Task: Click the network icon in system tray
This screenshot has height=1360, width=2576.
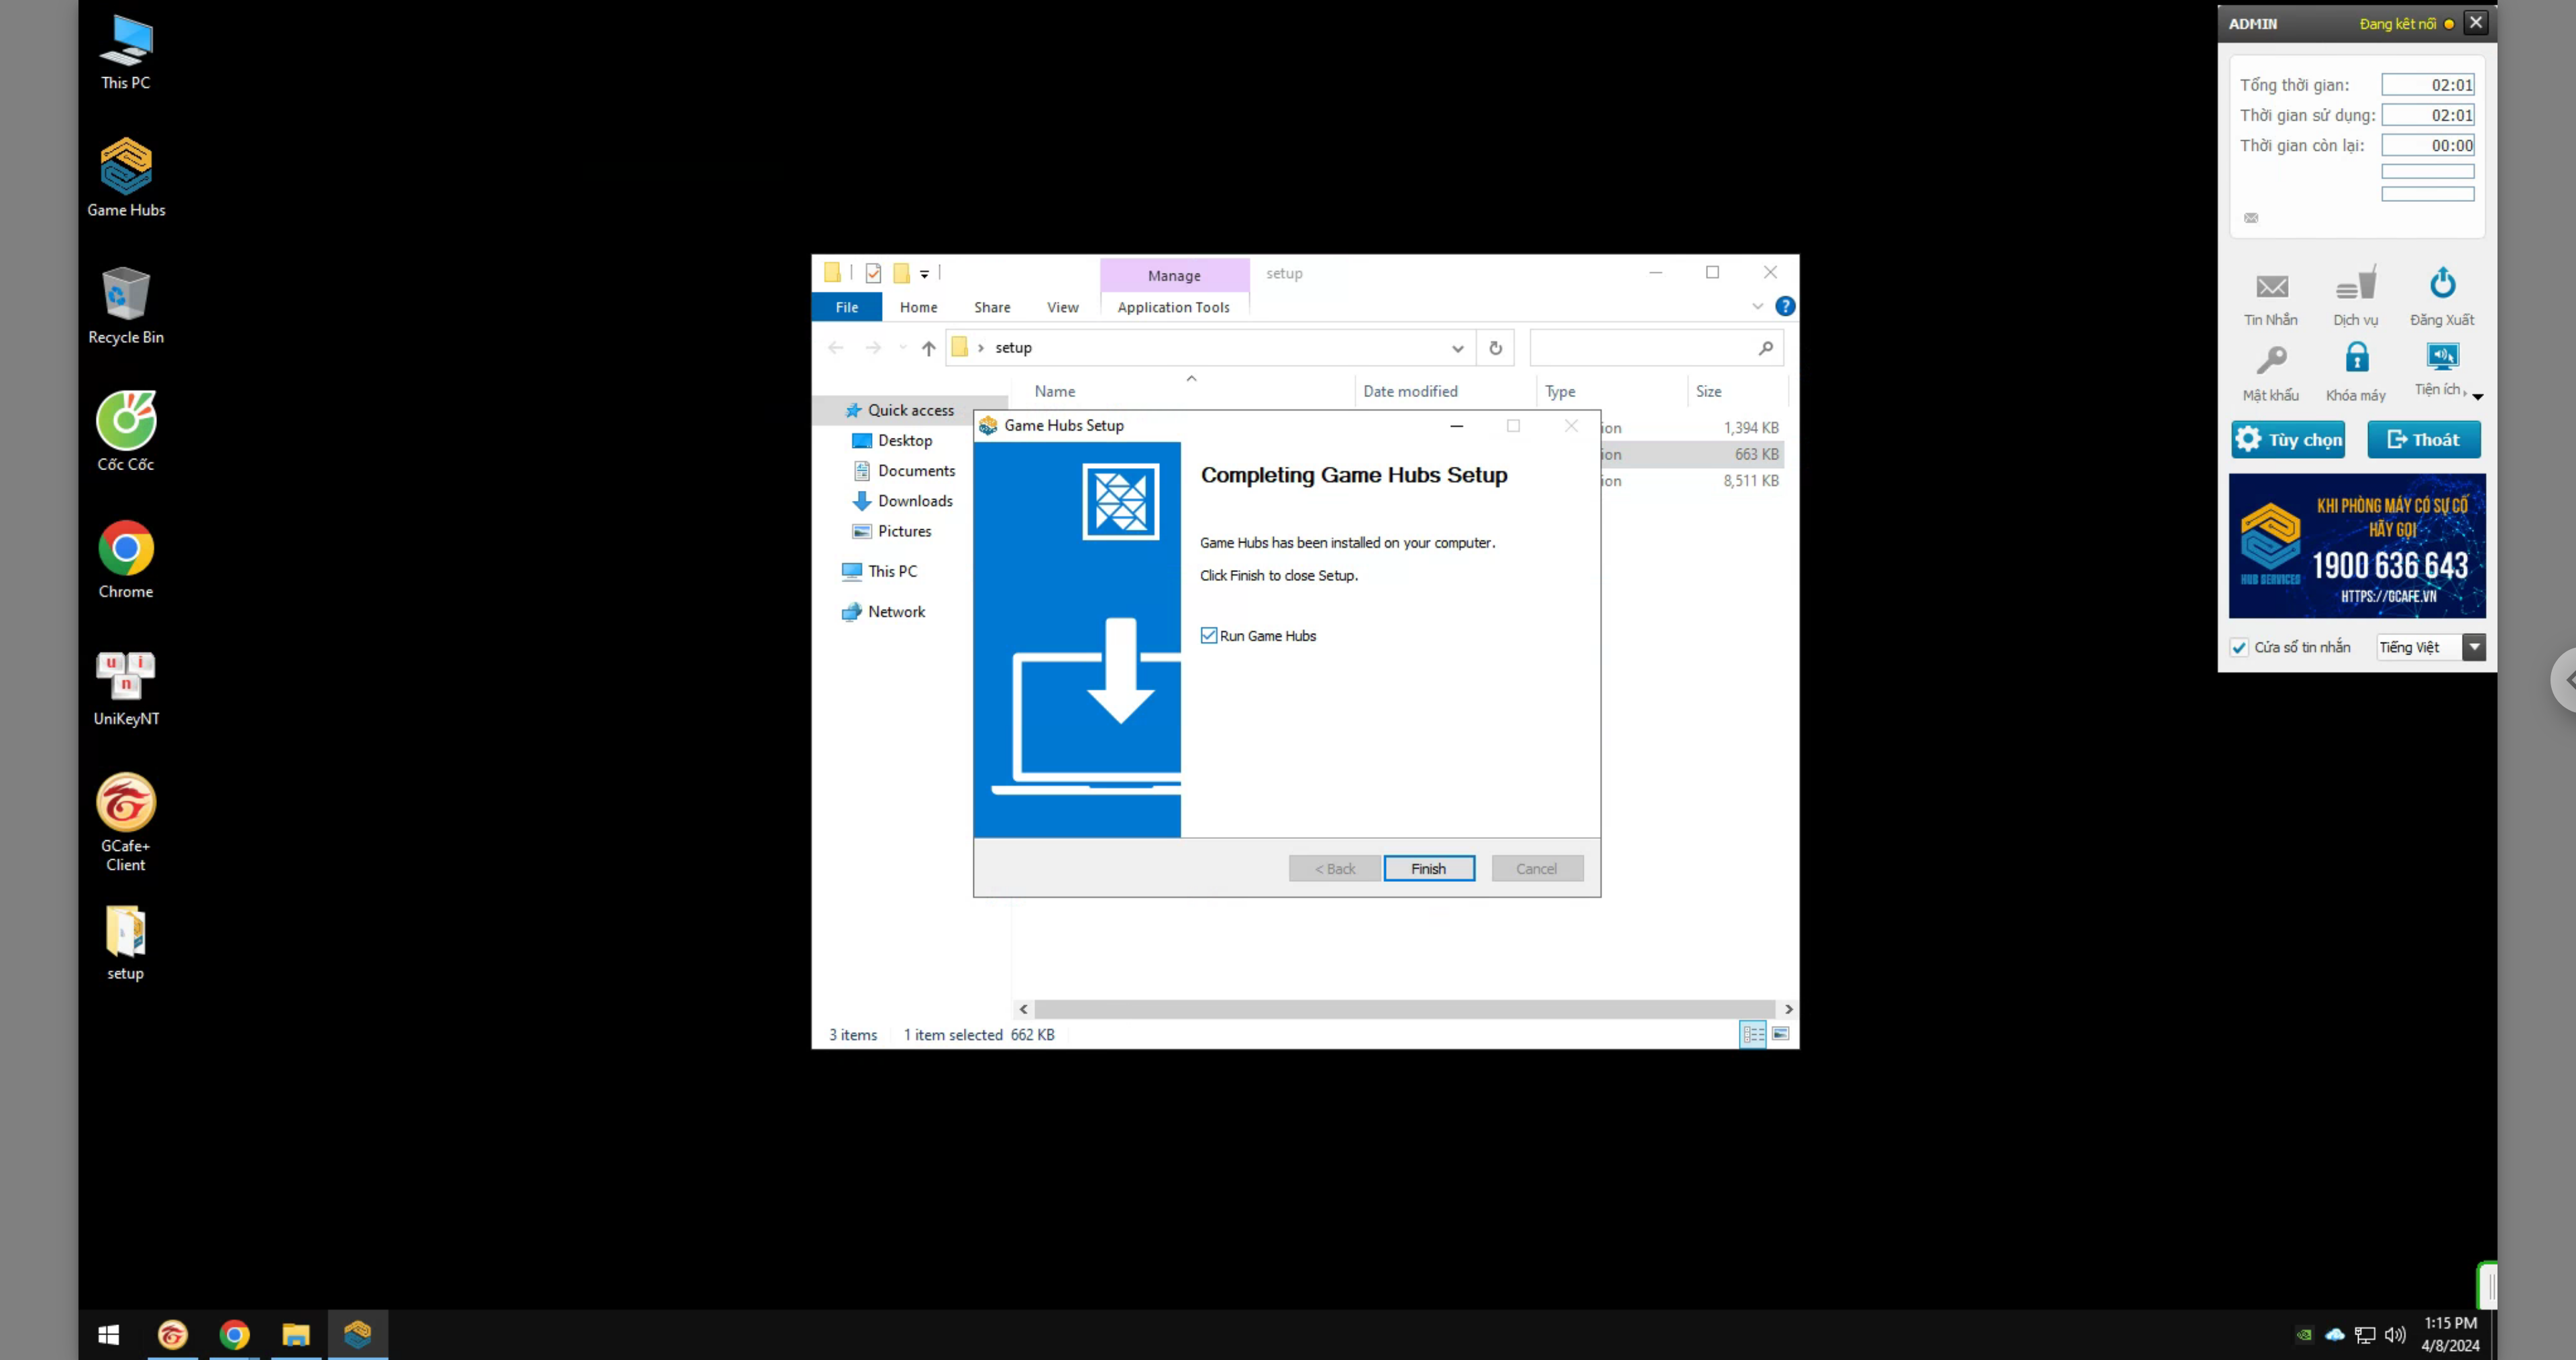Action: point(2365,1334)
